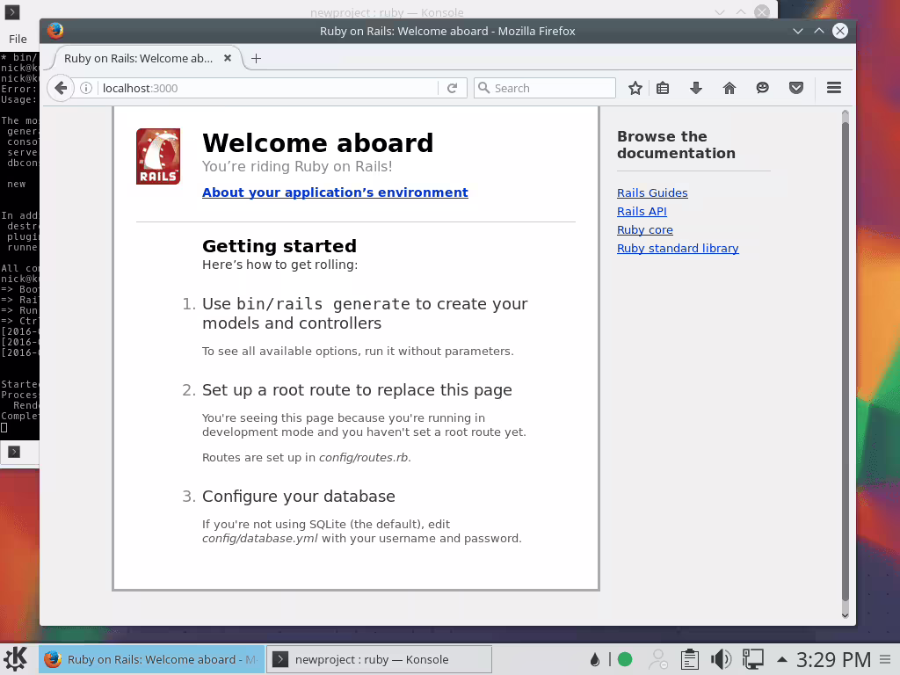Open the clipboard tray icon
900x675 pixels.
pos(689,659)
